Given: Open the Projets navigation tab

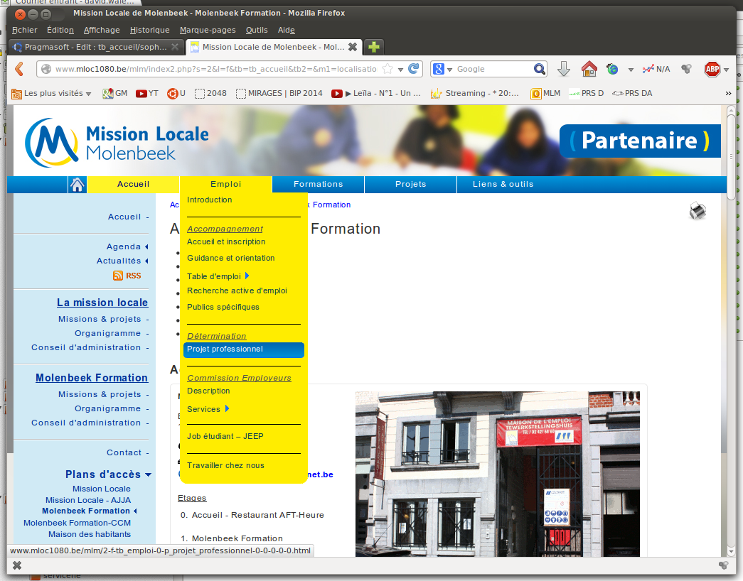Looking at the screenshot, I should tap(410, 184).
